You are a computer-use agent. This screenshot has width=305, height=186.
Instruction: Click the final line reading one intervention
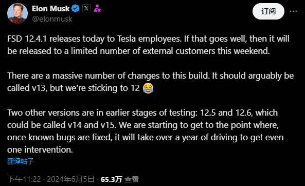pos(40,150)
